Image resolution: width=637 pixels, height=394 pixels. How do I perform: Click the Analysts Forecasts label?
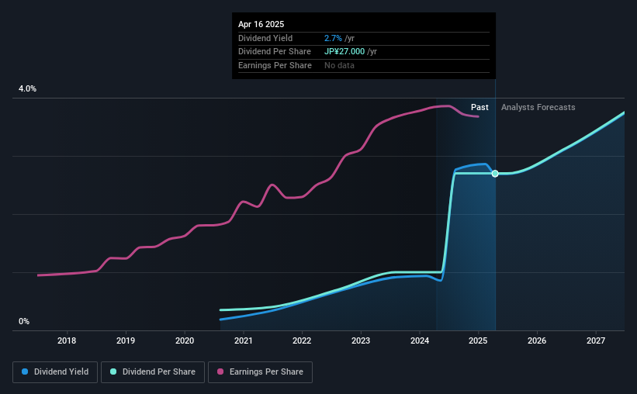pyautogui.click(x=538, y=107)
